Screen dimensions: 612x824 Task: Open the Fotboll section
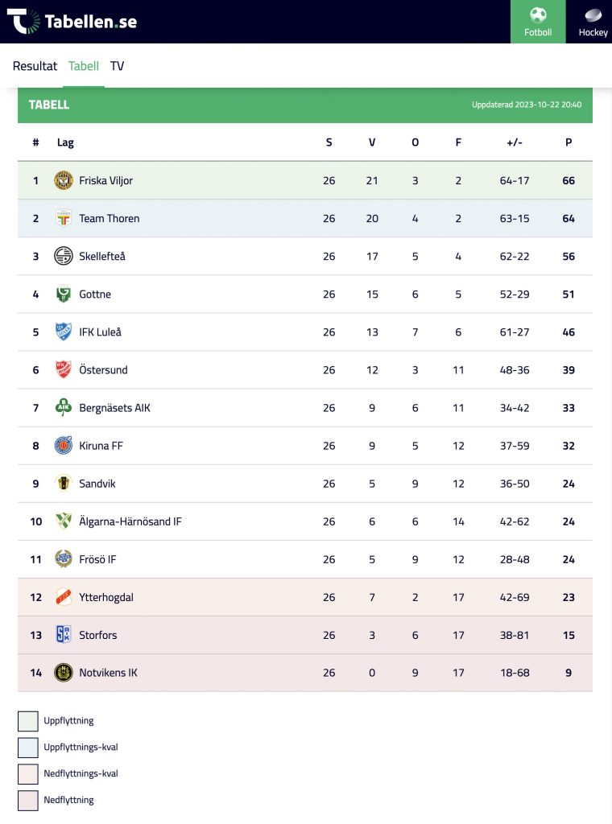point(538,22)
